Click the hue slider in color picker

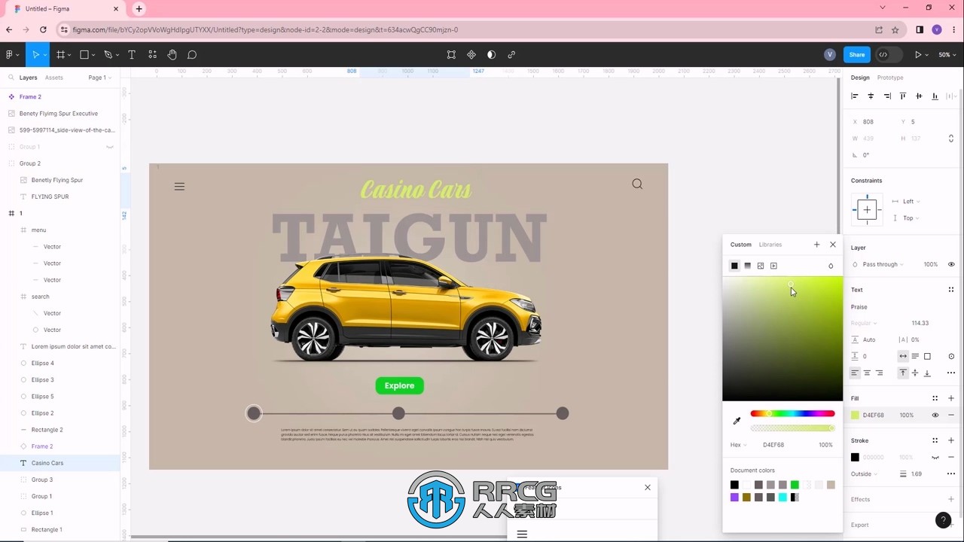[x=792, y=413]
